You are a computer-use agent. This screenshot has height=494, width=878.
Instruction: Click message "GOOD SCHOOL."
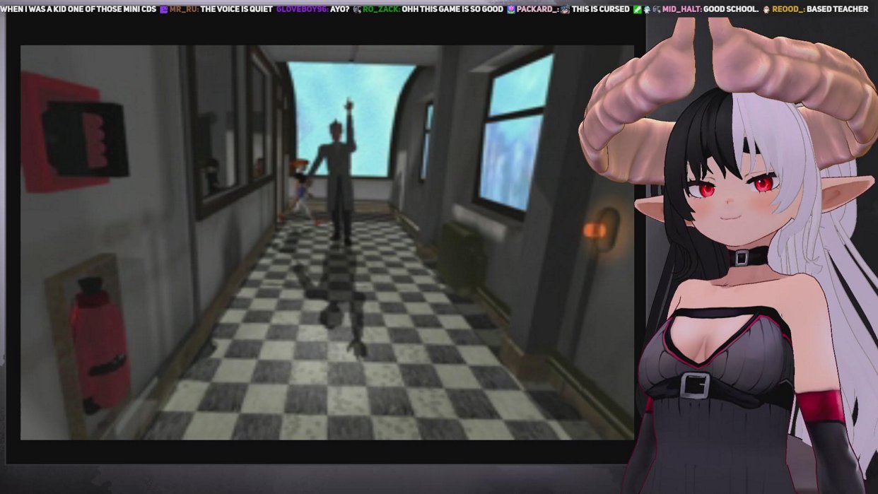click(x=731, y=9)
